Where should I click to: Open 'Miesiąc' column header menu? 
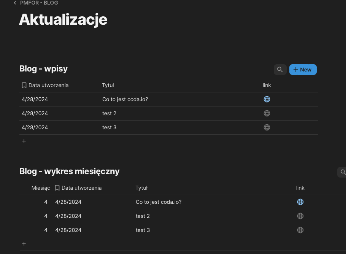tap(41, 188)
